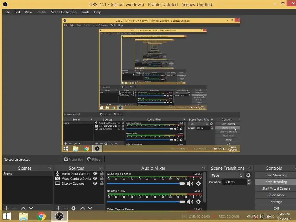Move the source up in Sources list
Viewport: 296px width, 222px height.
click(83, 208)
